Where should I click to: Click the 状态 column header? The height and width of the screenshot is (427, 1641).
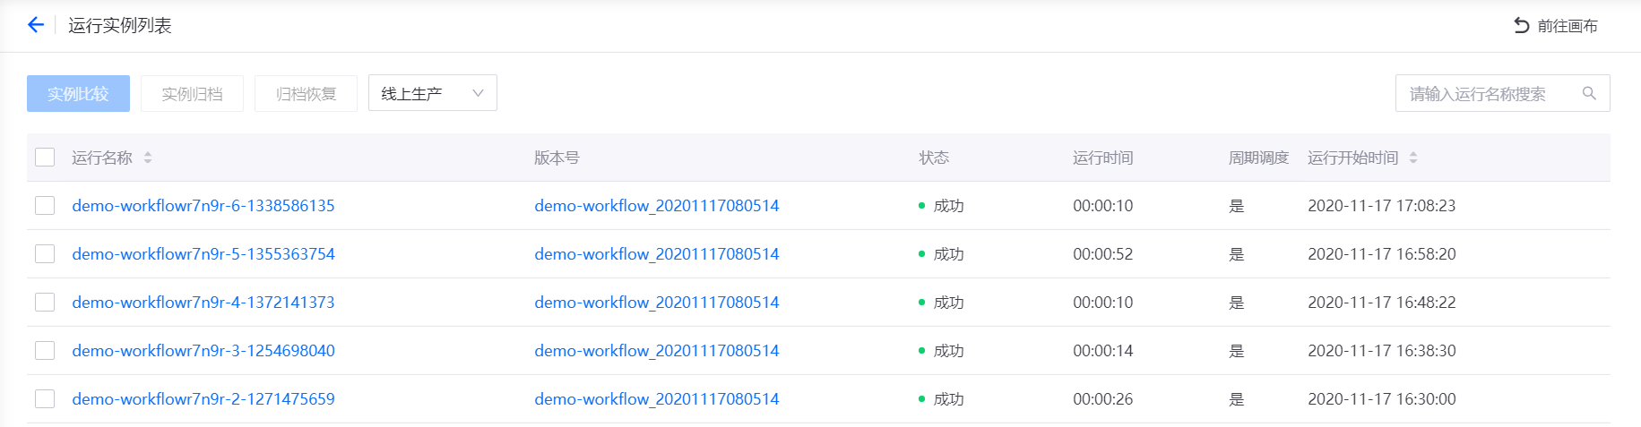pyautogui.click(x=934, y=158)
